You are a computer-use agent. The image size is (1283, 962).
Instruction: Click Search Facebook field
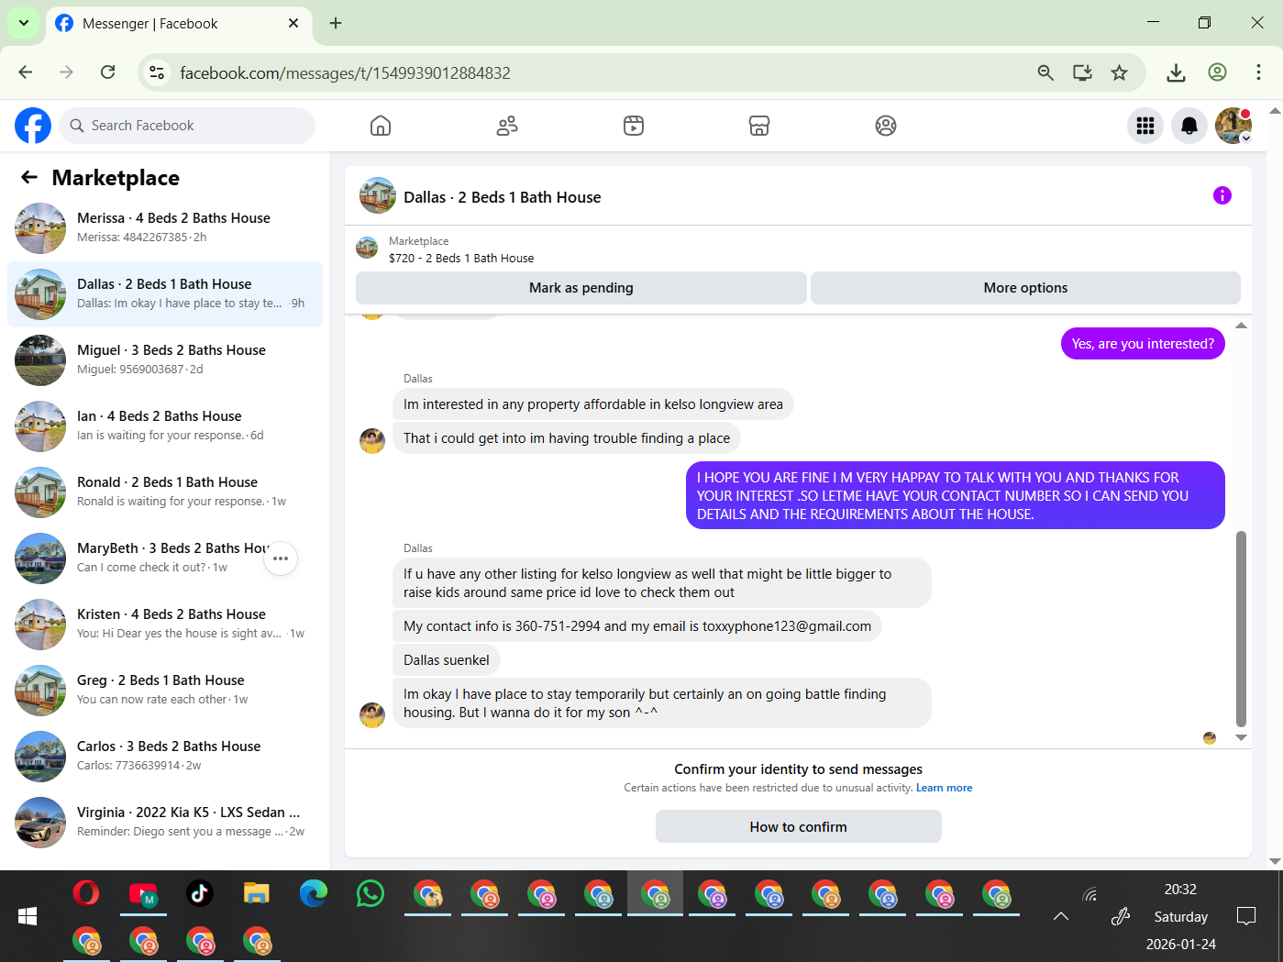[187, 126]
